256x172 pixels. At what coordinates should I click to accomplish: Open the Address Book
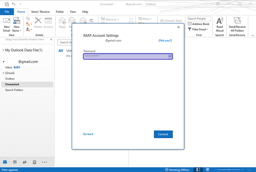(x=199, y=24)
